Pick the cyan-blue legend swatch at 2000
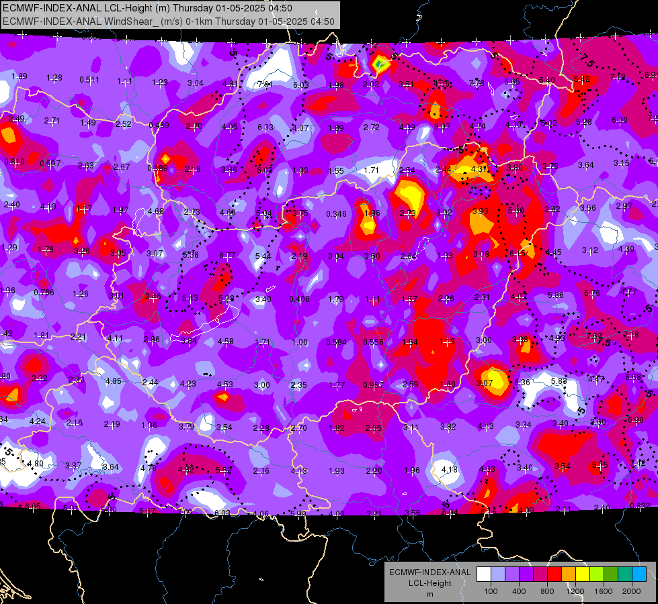 pyautogui.click(x=639, y=574)
